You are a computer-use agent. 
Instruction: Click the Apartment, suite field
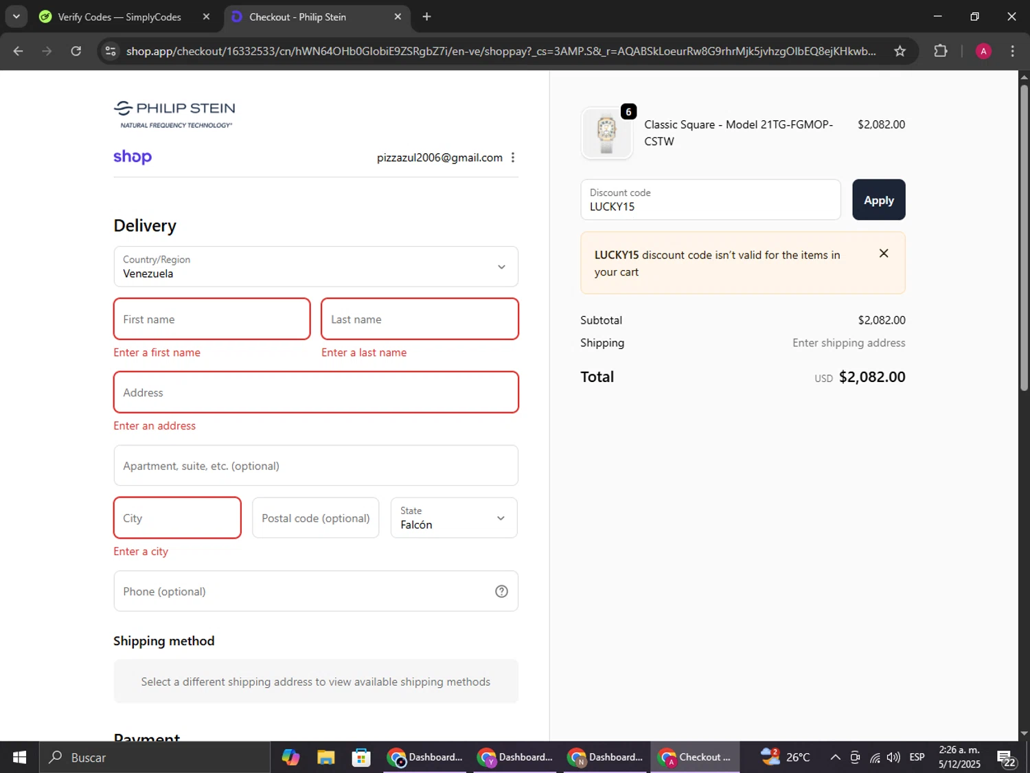(316, 465)
